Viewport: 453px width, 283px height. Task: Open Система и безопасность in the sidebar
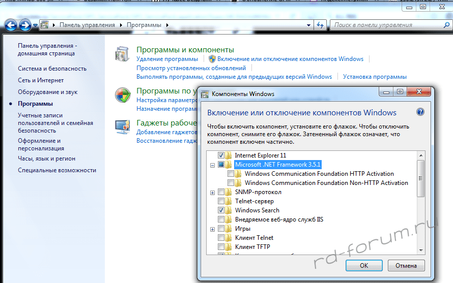pos(52,69)
